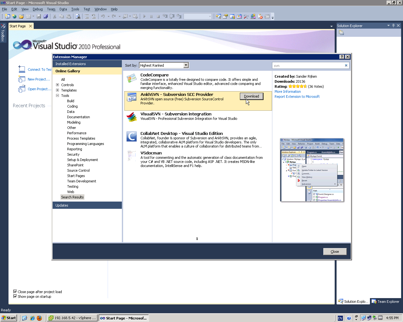The height and width of the screenshot is (322, 403).
Task: Open the Toolbox side panel tab
Action: tap(3, 33)
